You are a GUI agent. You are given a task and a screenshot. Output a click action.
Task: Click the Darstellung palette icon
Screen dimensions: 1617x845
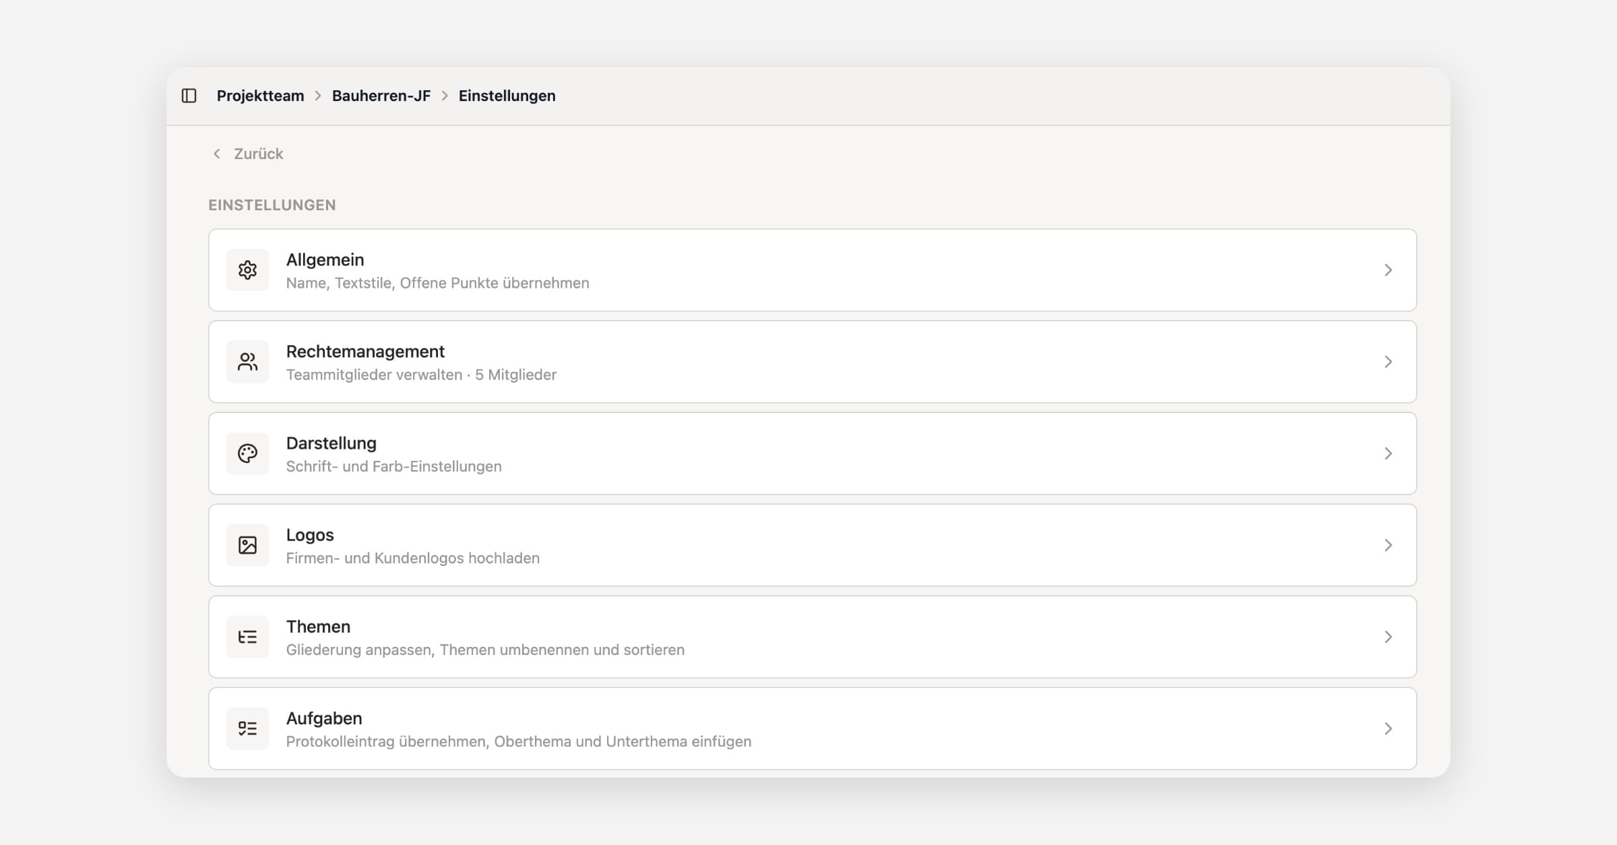point(247,453)
